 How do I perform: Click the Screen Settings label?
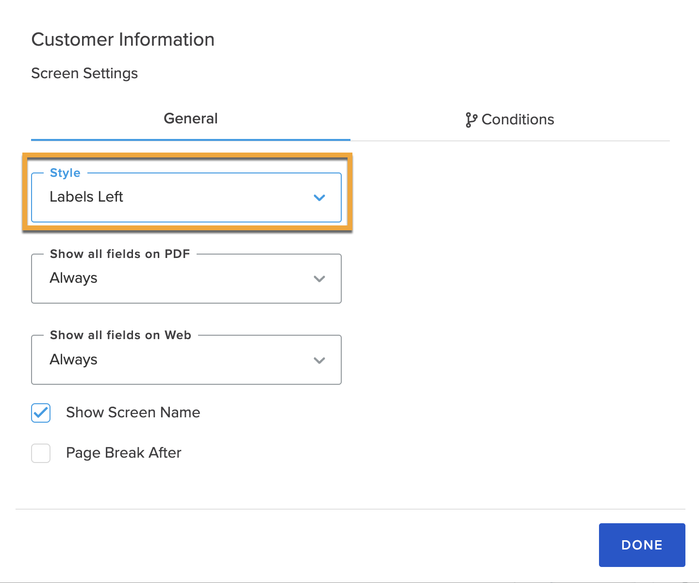[84, 73]
